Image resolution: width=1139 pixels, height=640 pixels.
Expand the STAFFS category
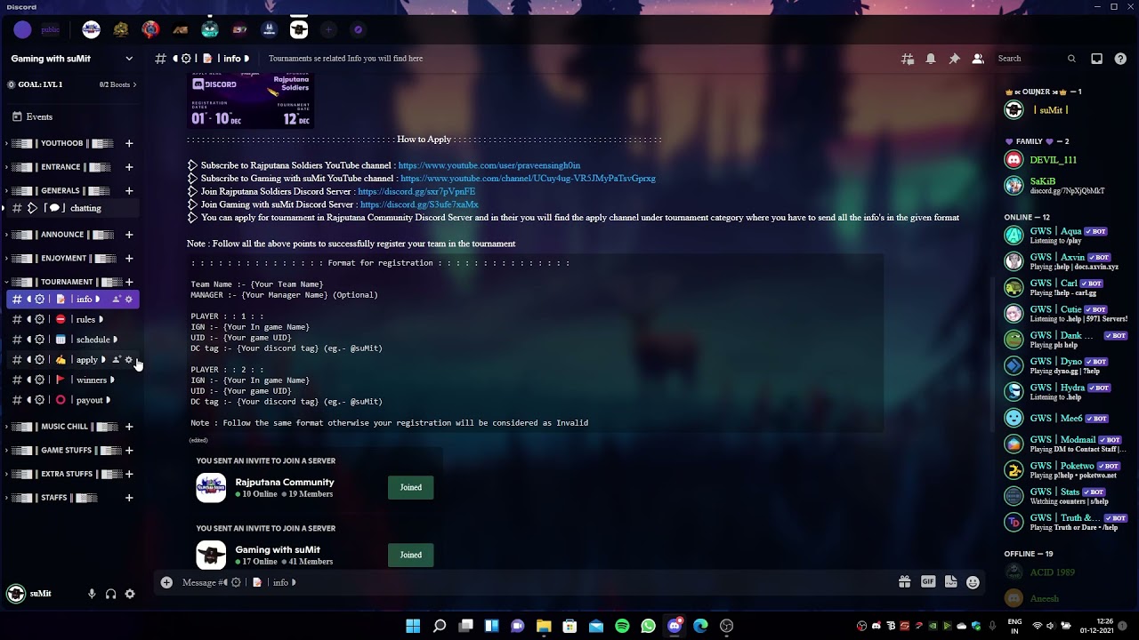pyautogui.click(x=52, y=498)
